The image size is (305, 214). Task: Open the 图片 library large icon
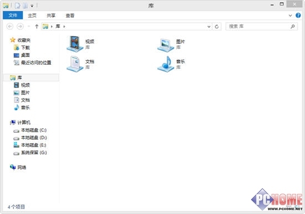point(166,45)
